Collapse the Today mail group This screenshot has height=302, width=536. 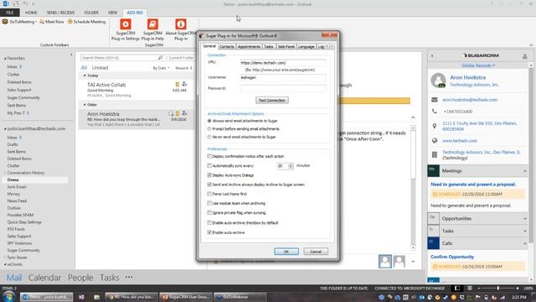[85, 75]
